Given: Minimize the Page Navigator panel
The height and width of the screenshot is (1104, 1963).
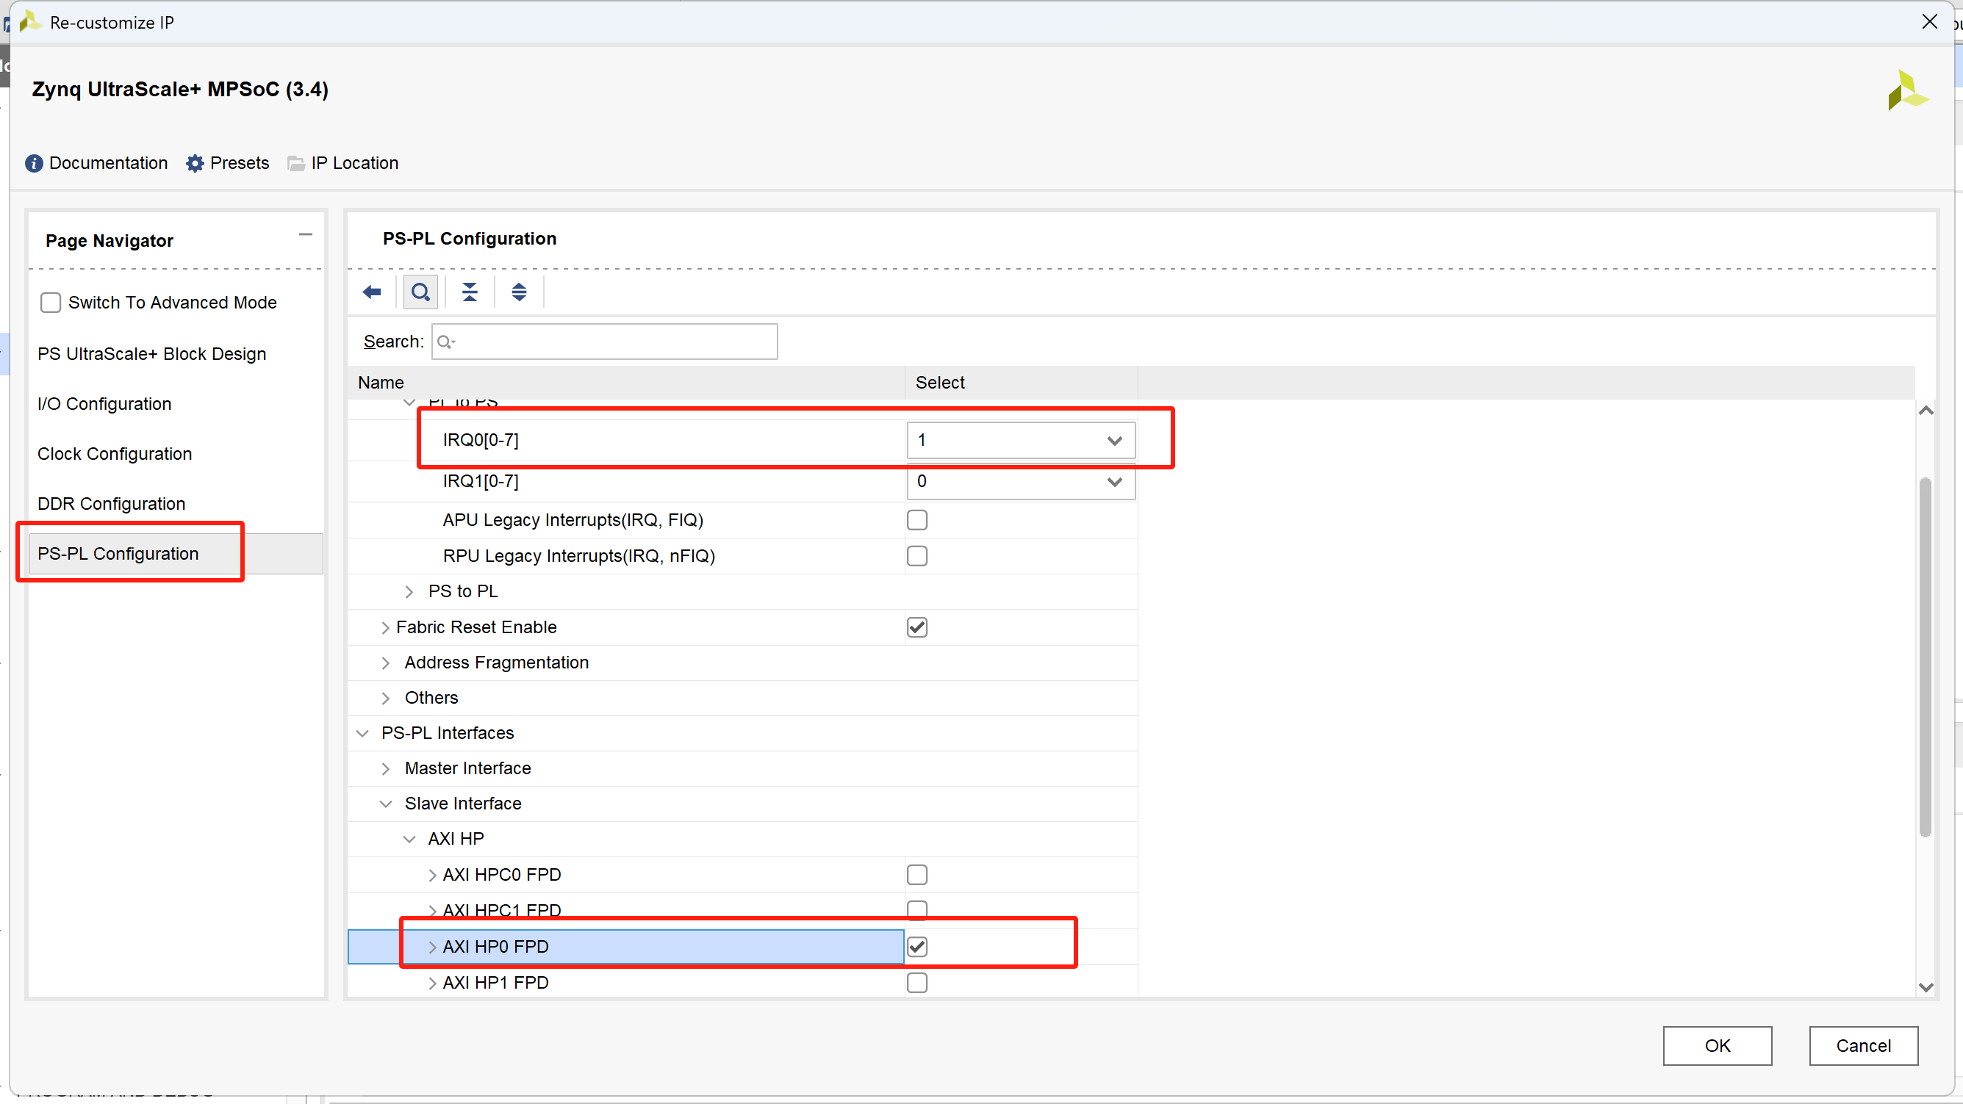Looking at the screenshot, I should (x=306, y=235).
